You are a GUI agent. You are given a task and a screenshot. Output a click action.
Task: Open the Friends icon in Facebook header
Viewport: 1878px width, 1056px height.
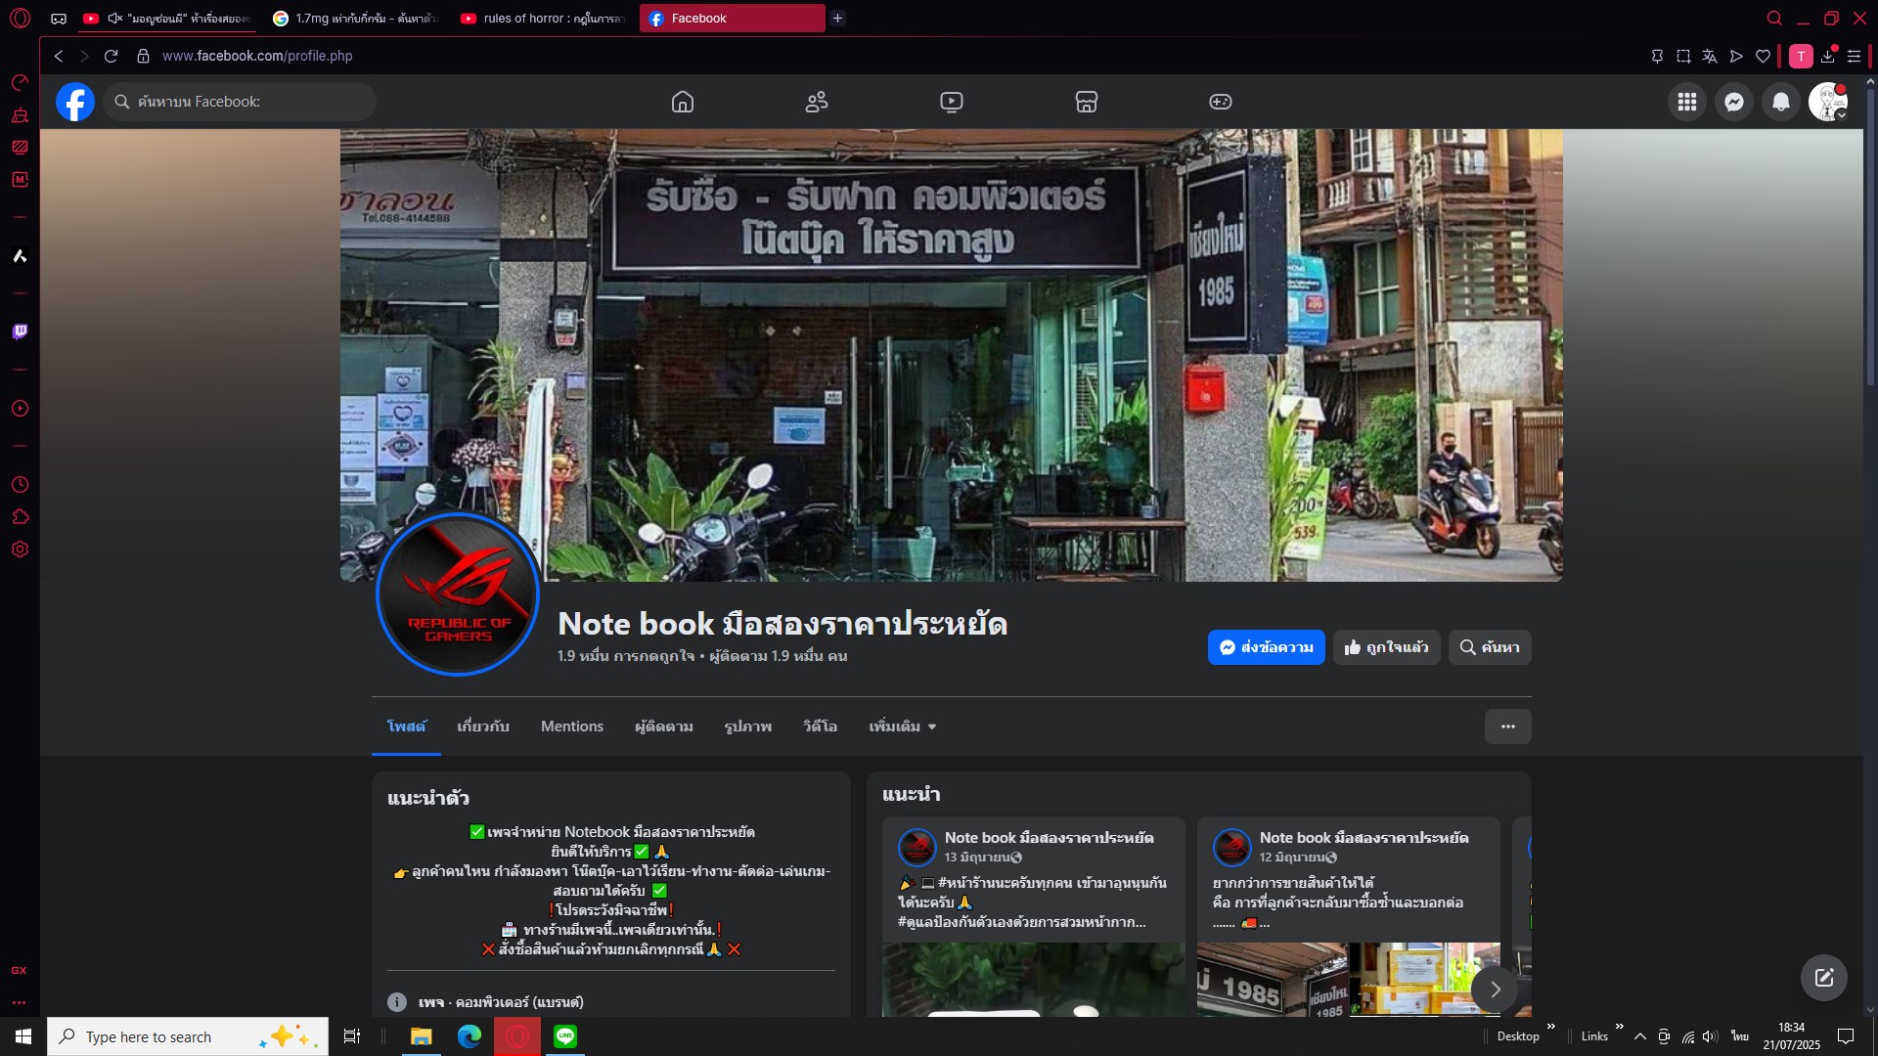[x=817, y=102]
